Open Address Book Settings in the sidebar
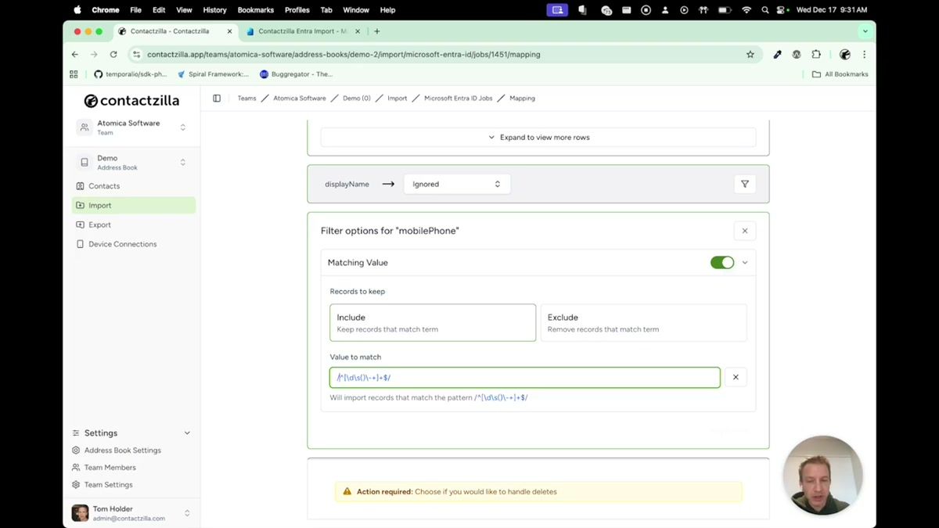The image size is (939, 528). [122, 450]
